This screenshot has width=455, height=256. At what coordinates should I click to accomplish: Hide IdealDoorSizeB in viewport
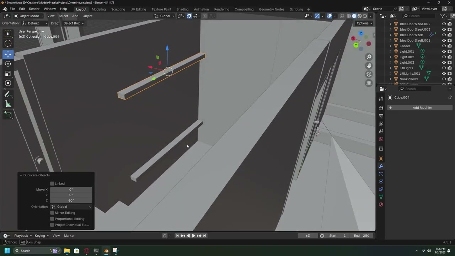[444, 35]
